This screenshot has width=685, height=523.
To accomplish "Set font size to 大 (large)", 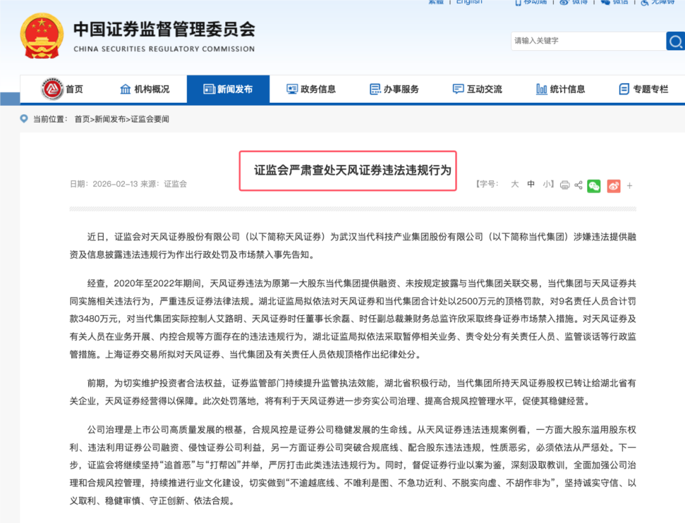I will click(514, 184).
